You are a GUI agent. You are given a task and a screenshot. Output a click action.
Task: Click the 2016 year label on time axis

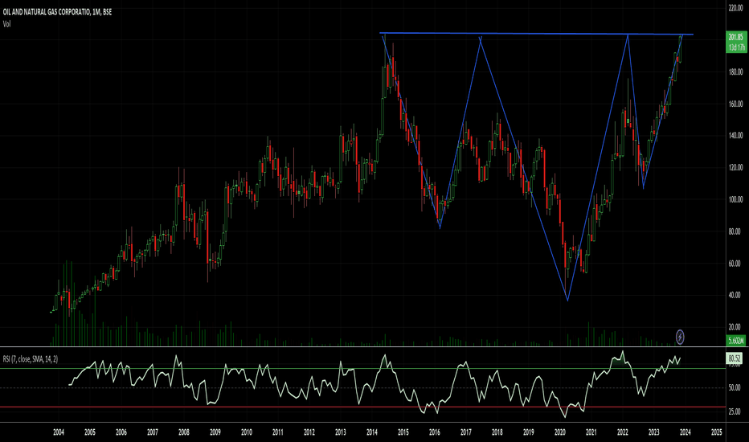pos(435,432)
